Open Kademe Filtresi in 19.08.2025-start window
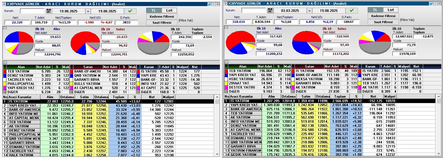This screenshot has height=158, width=443. 162,17
